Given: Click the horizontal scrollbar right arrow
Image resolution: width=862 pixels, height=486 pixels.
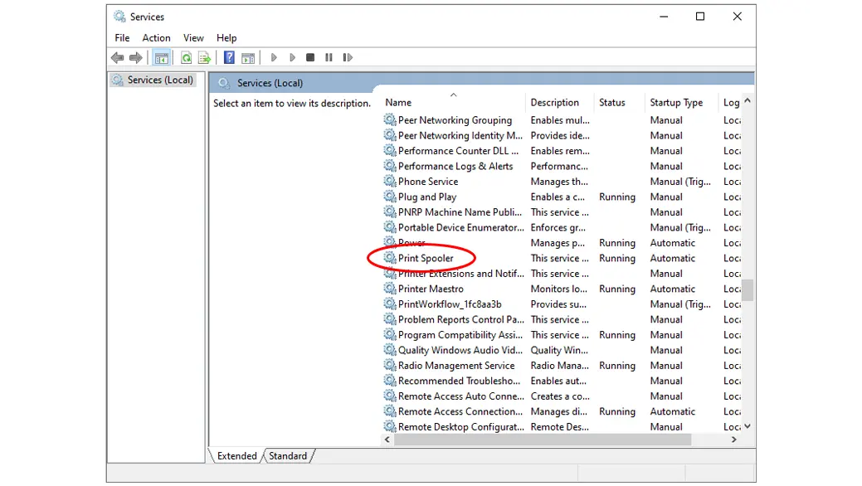Looking at the screenshot, I should (x=734, y=440).
